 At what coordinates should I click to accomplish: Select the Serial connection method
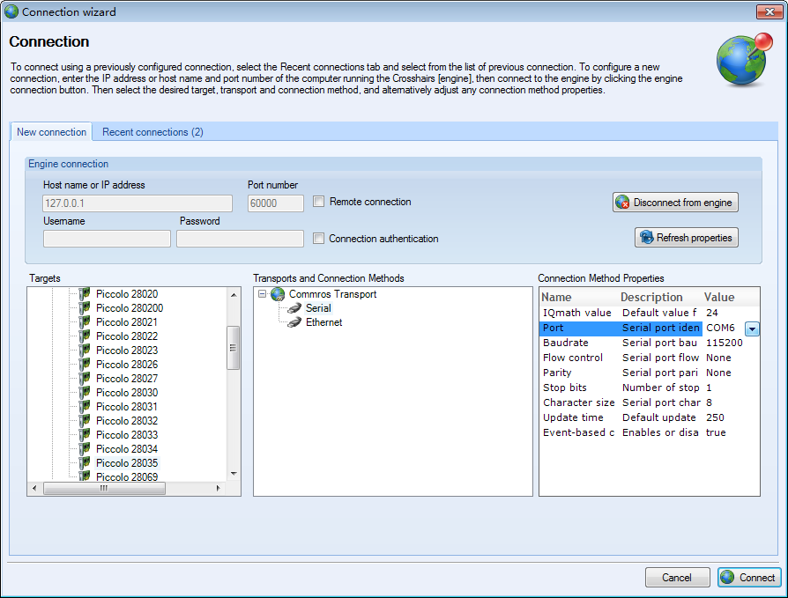coord(318,308)
